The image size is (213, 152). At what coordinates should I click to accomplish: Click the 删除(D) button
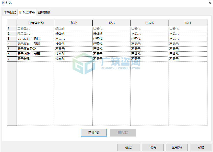(x=123, y=132)
